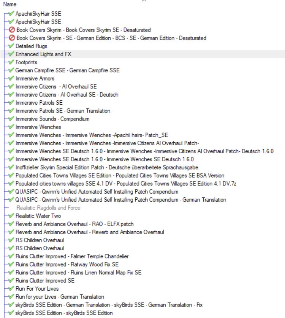Select the Enhanced Lights and FX mod name
Screen dimensions: 285x318
(x=43, y=54)
